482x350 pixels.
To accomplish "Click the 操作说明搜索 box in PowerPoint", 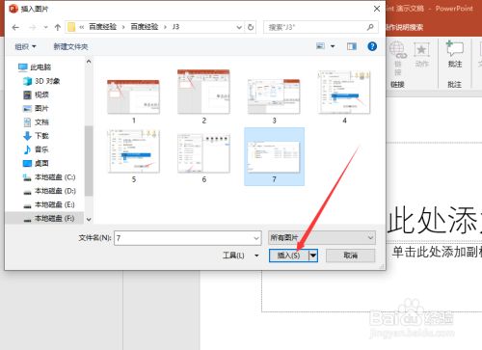I will [x=406, y=28].
